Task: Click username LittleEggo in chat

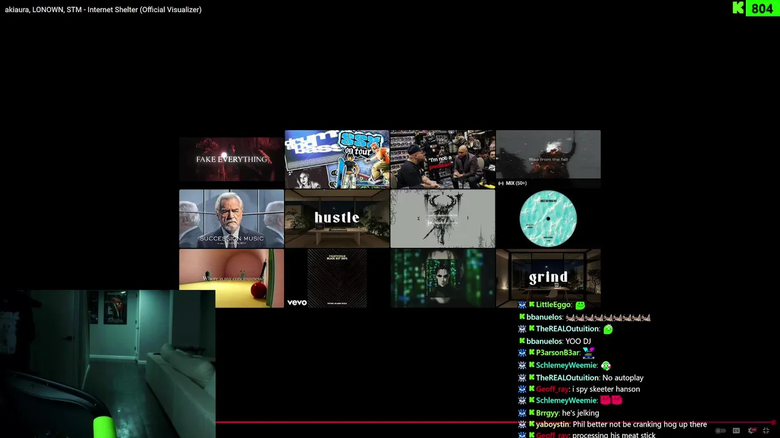Action: [x=553, y=305]
